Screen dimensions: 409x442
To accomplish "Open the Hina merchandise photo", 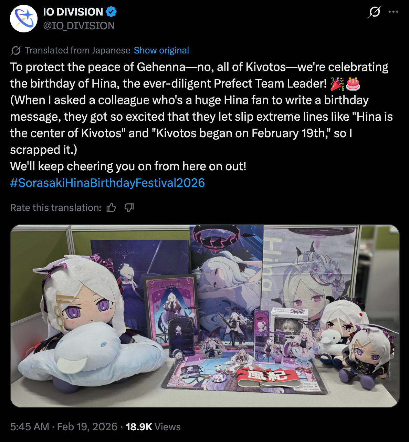I will click(205, 316).
